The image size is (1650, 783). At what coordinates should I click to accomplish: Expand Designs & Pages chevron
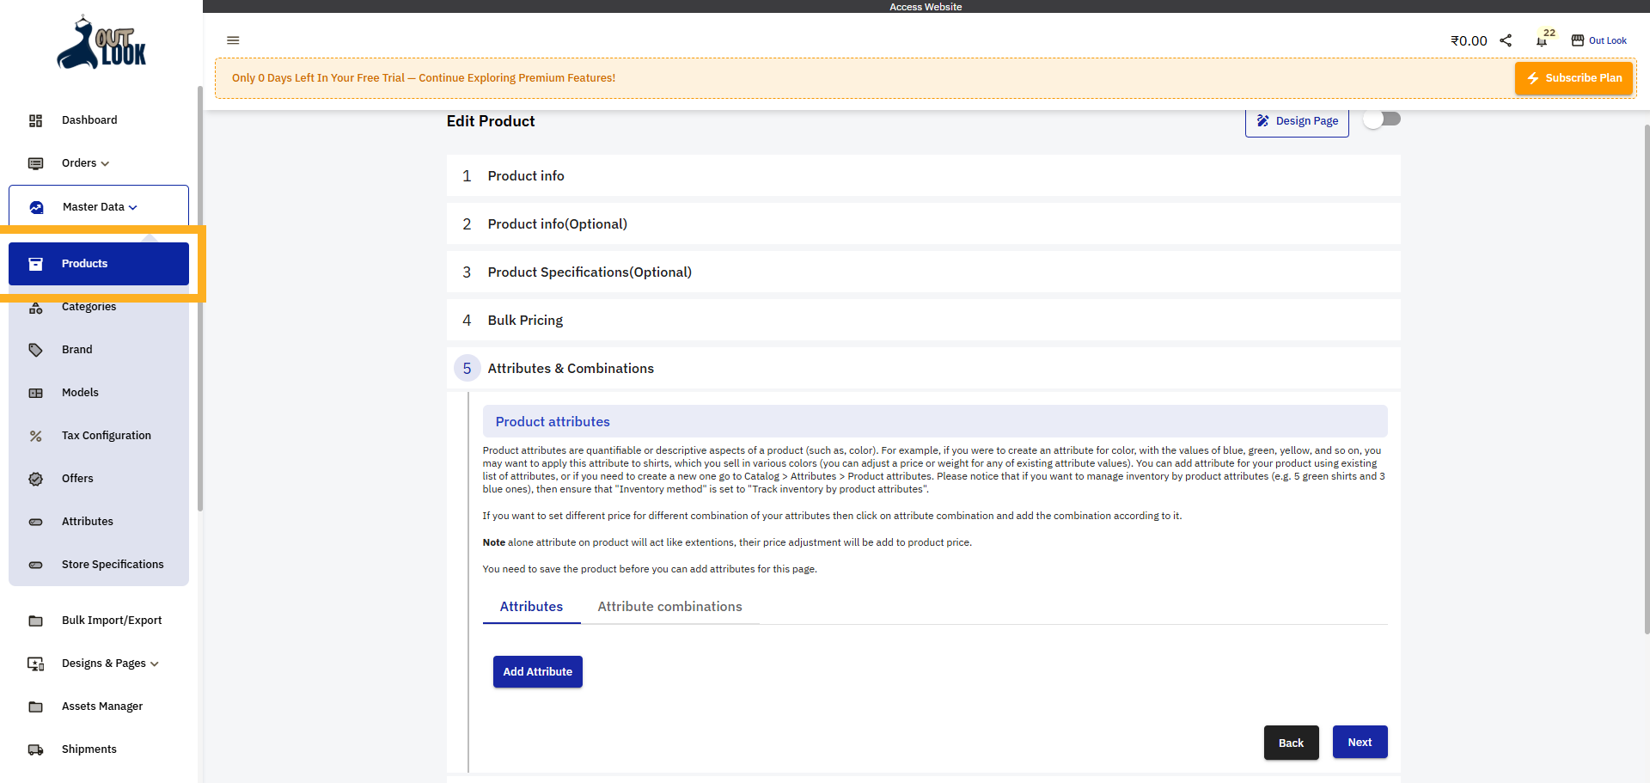(x=154, y=664)
